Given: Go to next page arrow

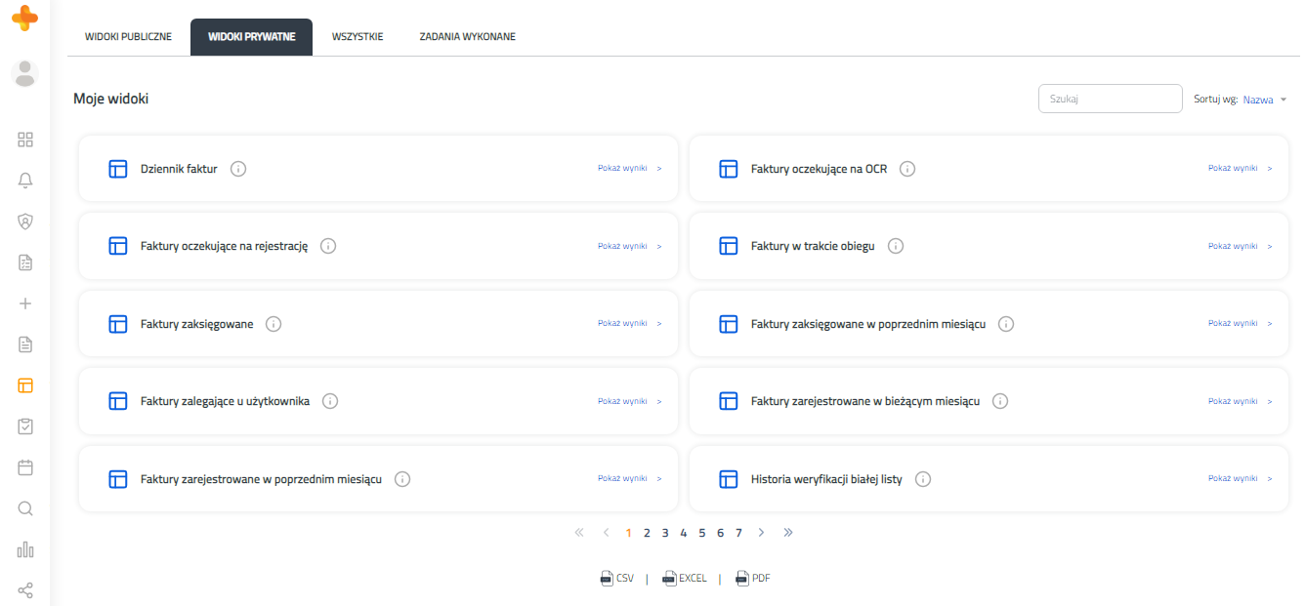Looking at the screenshot, I should point(761,533).
